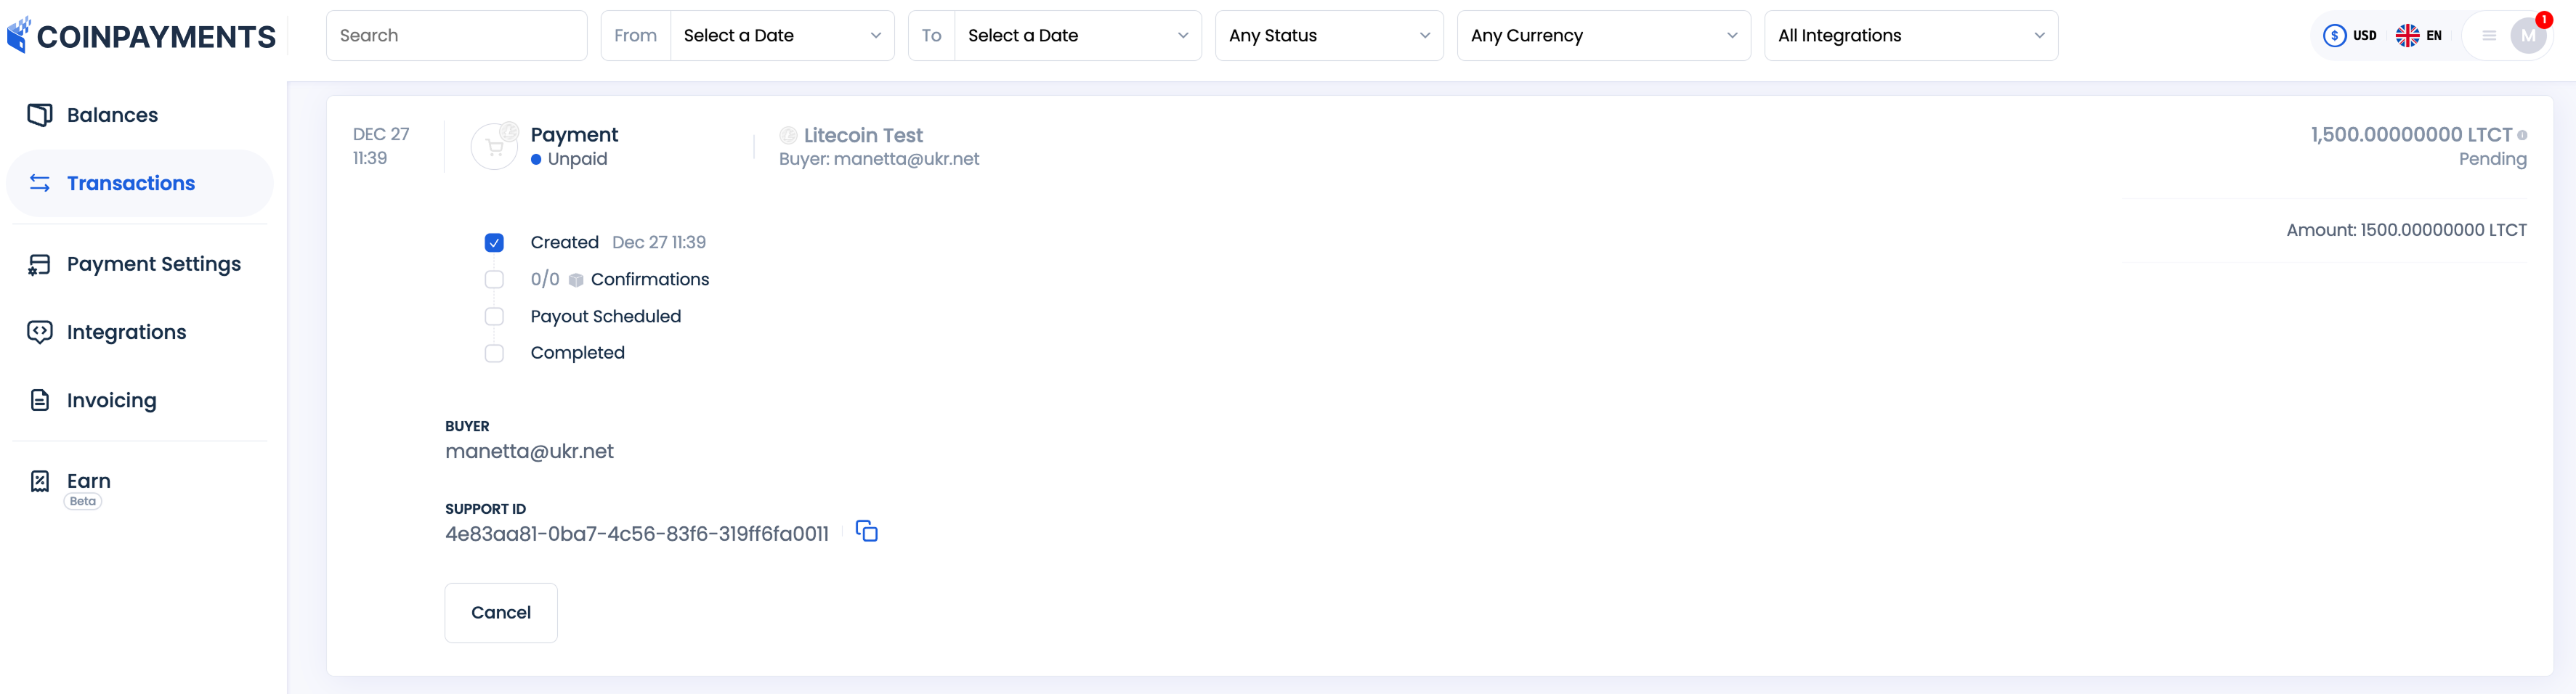This screenshot has height=694, width=2576.
Task: Click the Integrations sidebar icon
Action: (39, 331)
